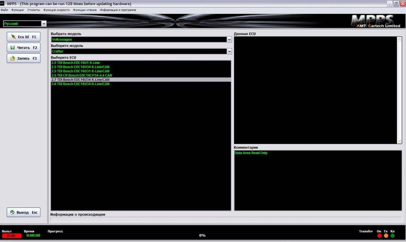Open the Функции menu
Viewport: 406px width, 242px height.
coord(18,10)
